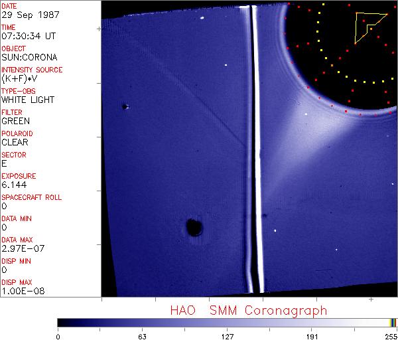Click the DISP MAX 1.00E-08 value
This screenshot has height=340, width=398.
pos(23,291)
